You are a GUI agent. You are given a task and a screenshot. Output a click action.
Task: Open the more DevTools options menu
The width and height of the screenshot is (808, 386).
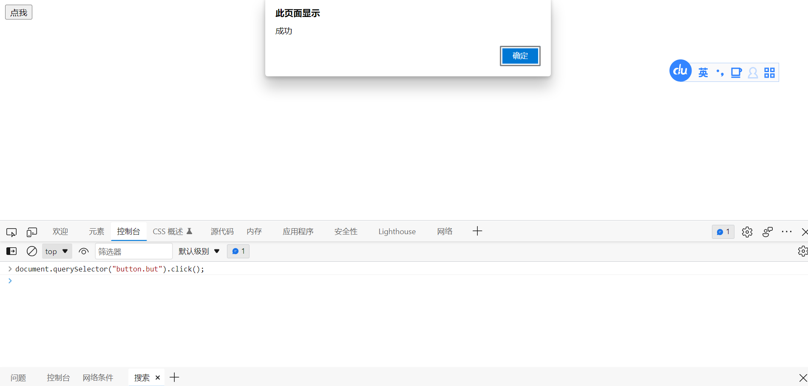click(x=786, y=232)
